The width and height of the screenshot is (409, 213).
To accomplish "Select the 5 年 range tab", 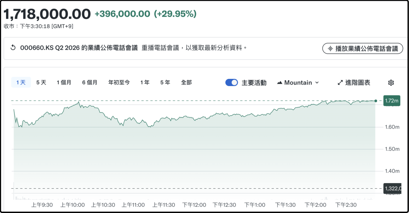I will (165, 83).
